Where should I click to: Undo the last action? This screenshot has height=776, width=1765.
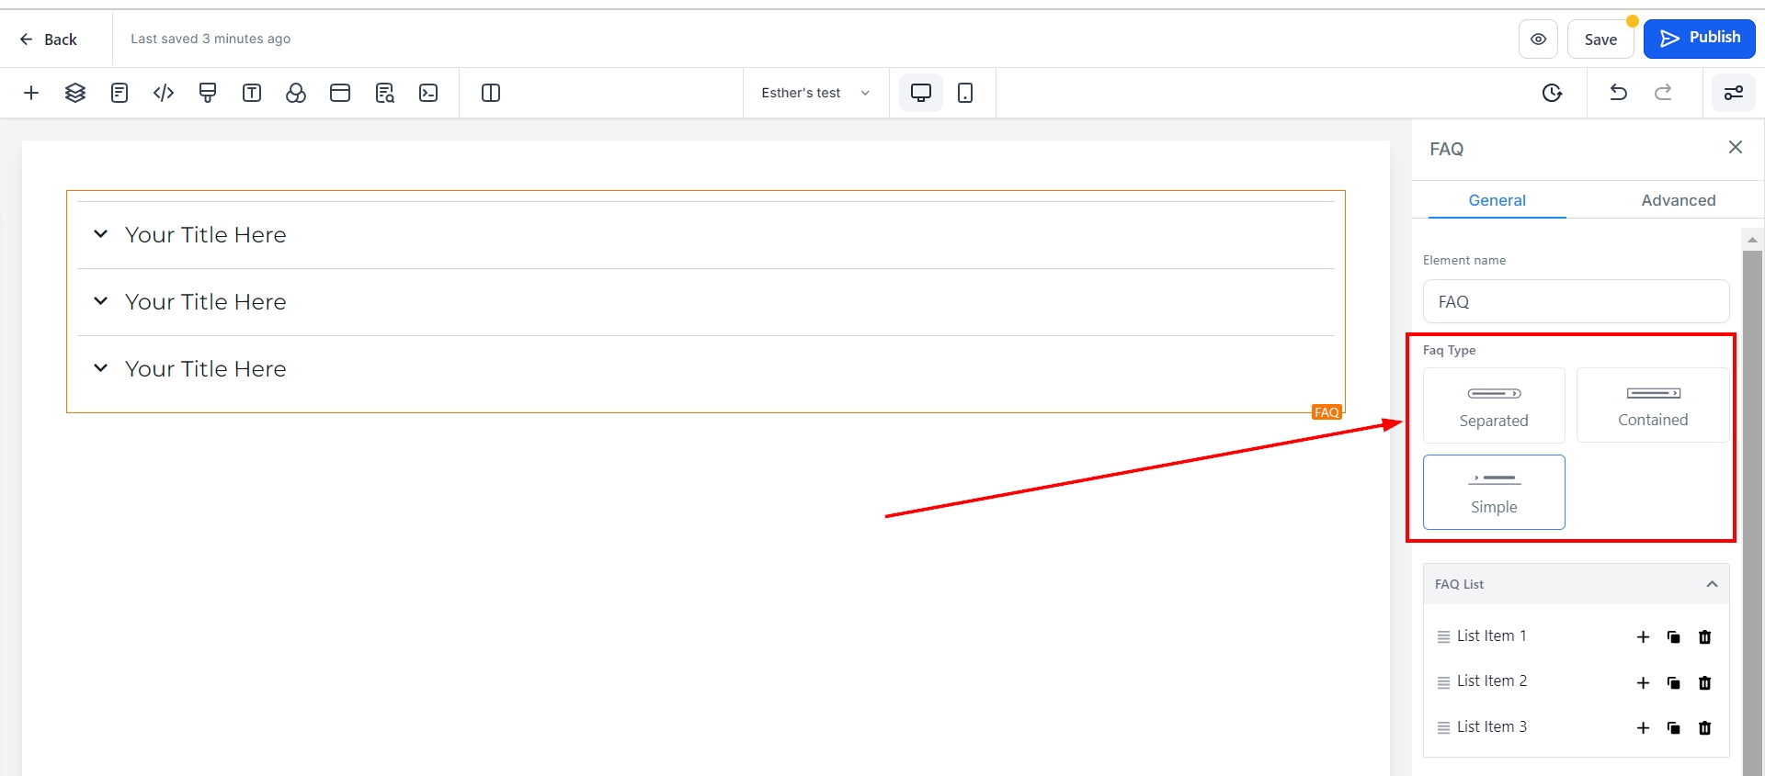pyautogui.click(x=1619, y=93)
